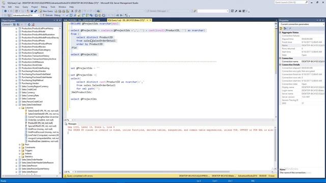Select Sales.CreditCard table in tree
The width and height of the screenshot is (326, 183).
29,89
